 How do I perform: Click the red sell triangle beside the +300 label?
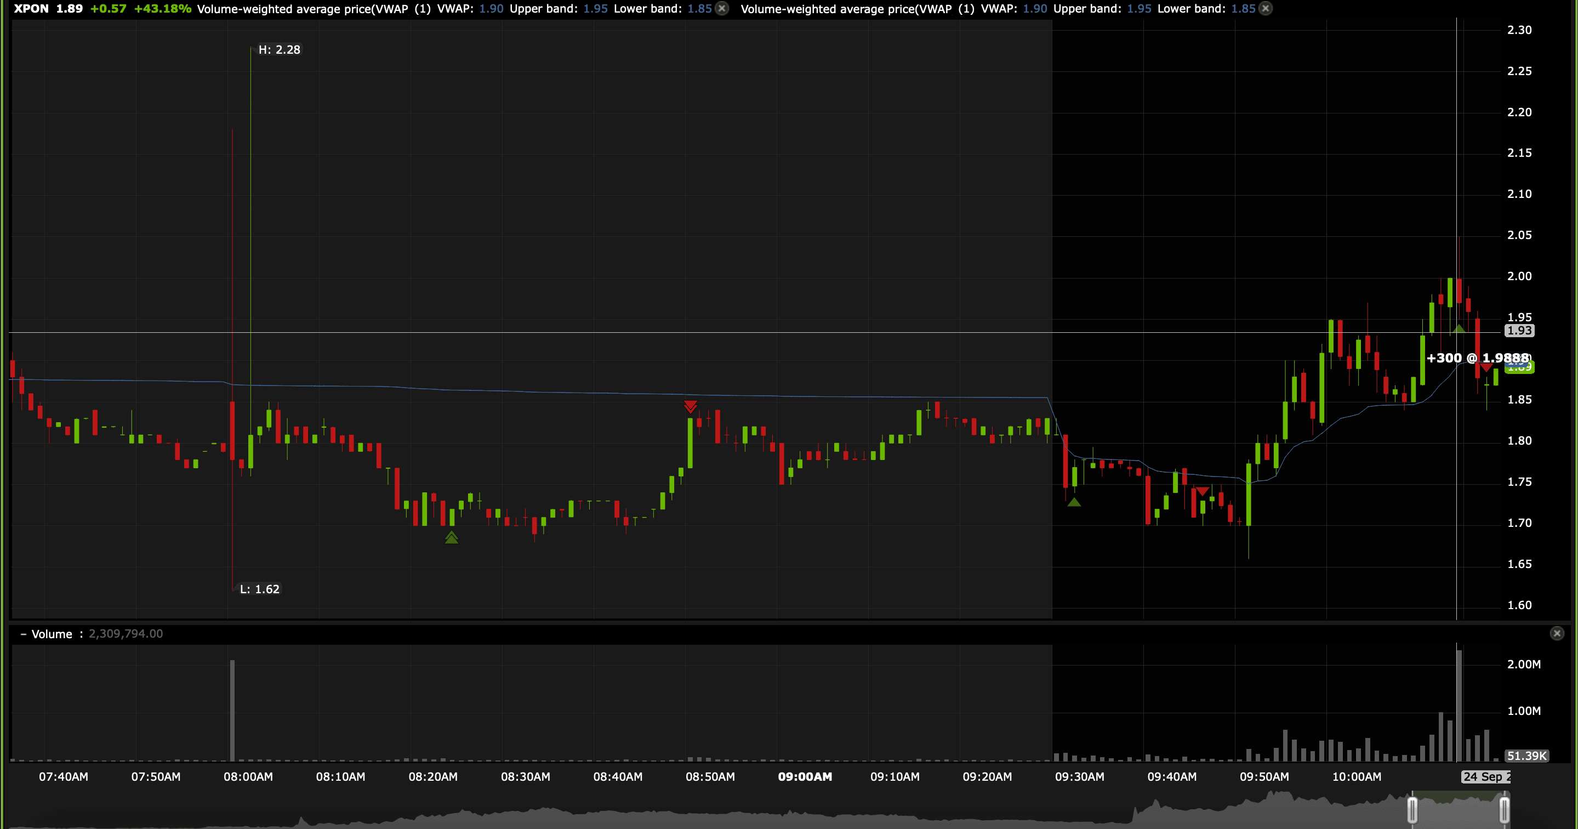[1486, 368]
